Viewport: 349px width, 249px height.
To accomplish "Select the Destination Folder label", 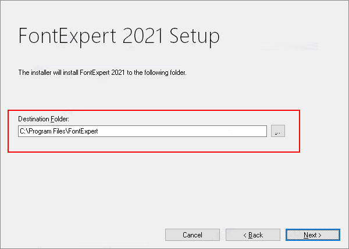I will [44, 119].
